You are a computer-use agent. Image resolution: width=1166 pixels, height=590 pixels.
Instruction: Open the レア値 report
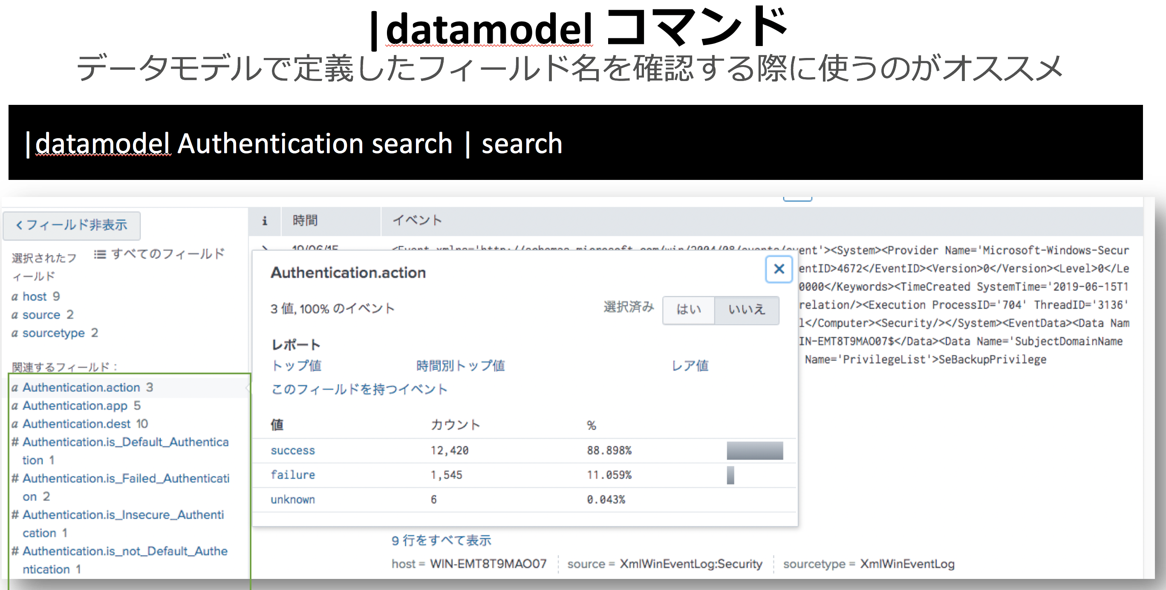pyautogui.click(x=690, y=366)
